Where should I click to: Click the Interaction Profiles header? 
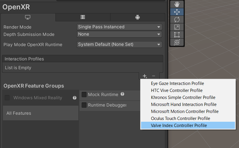coord(82,59)
